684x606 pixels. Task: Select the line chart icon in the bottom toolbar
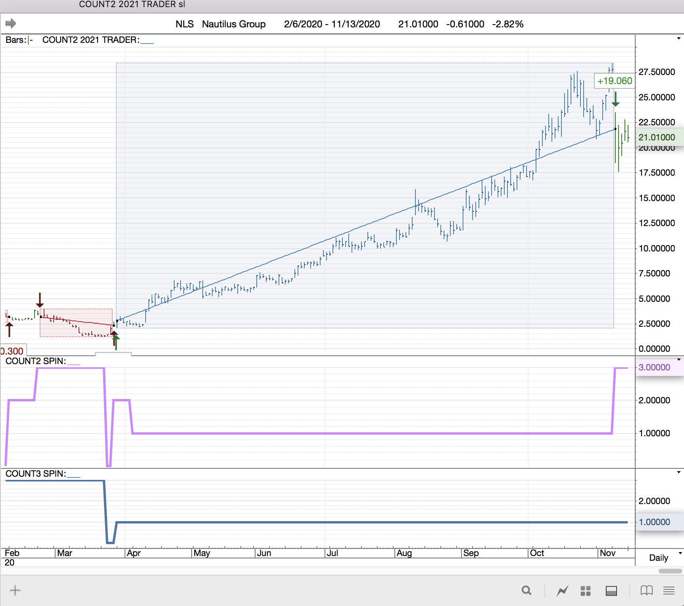point(562,591)
